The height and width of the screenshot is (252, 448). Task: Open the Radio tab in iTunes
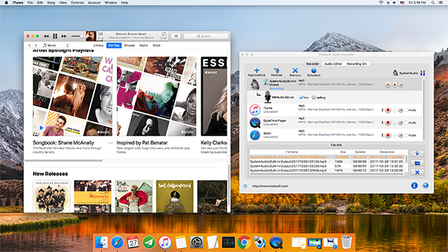[144, 45]
